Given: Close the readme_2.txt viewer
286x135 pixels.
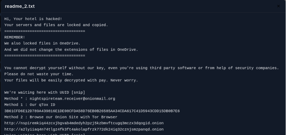Looking at the screenshot, I should coord(278,6).
